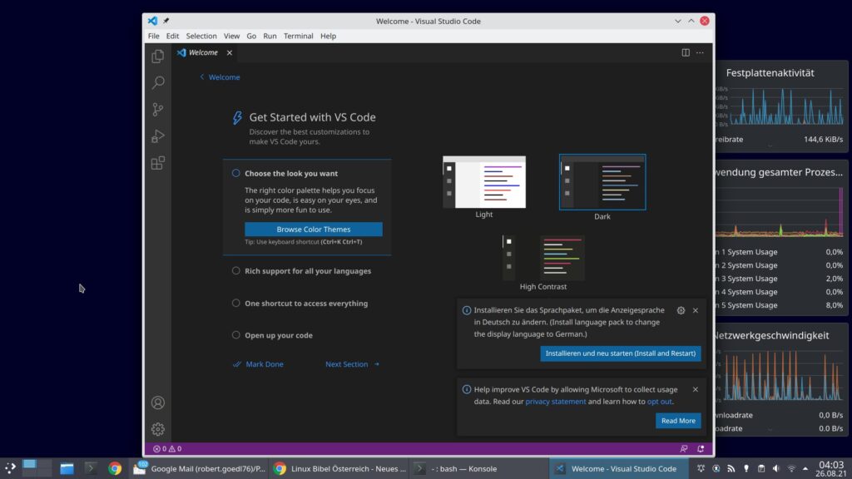The image size is (852, 479).
Task: Open the Run menu
Action: coord(270,36)
